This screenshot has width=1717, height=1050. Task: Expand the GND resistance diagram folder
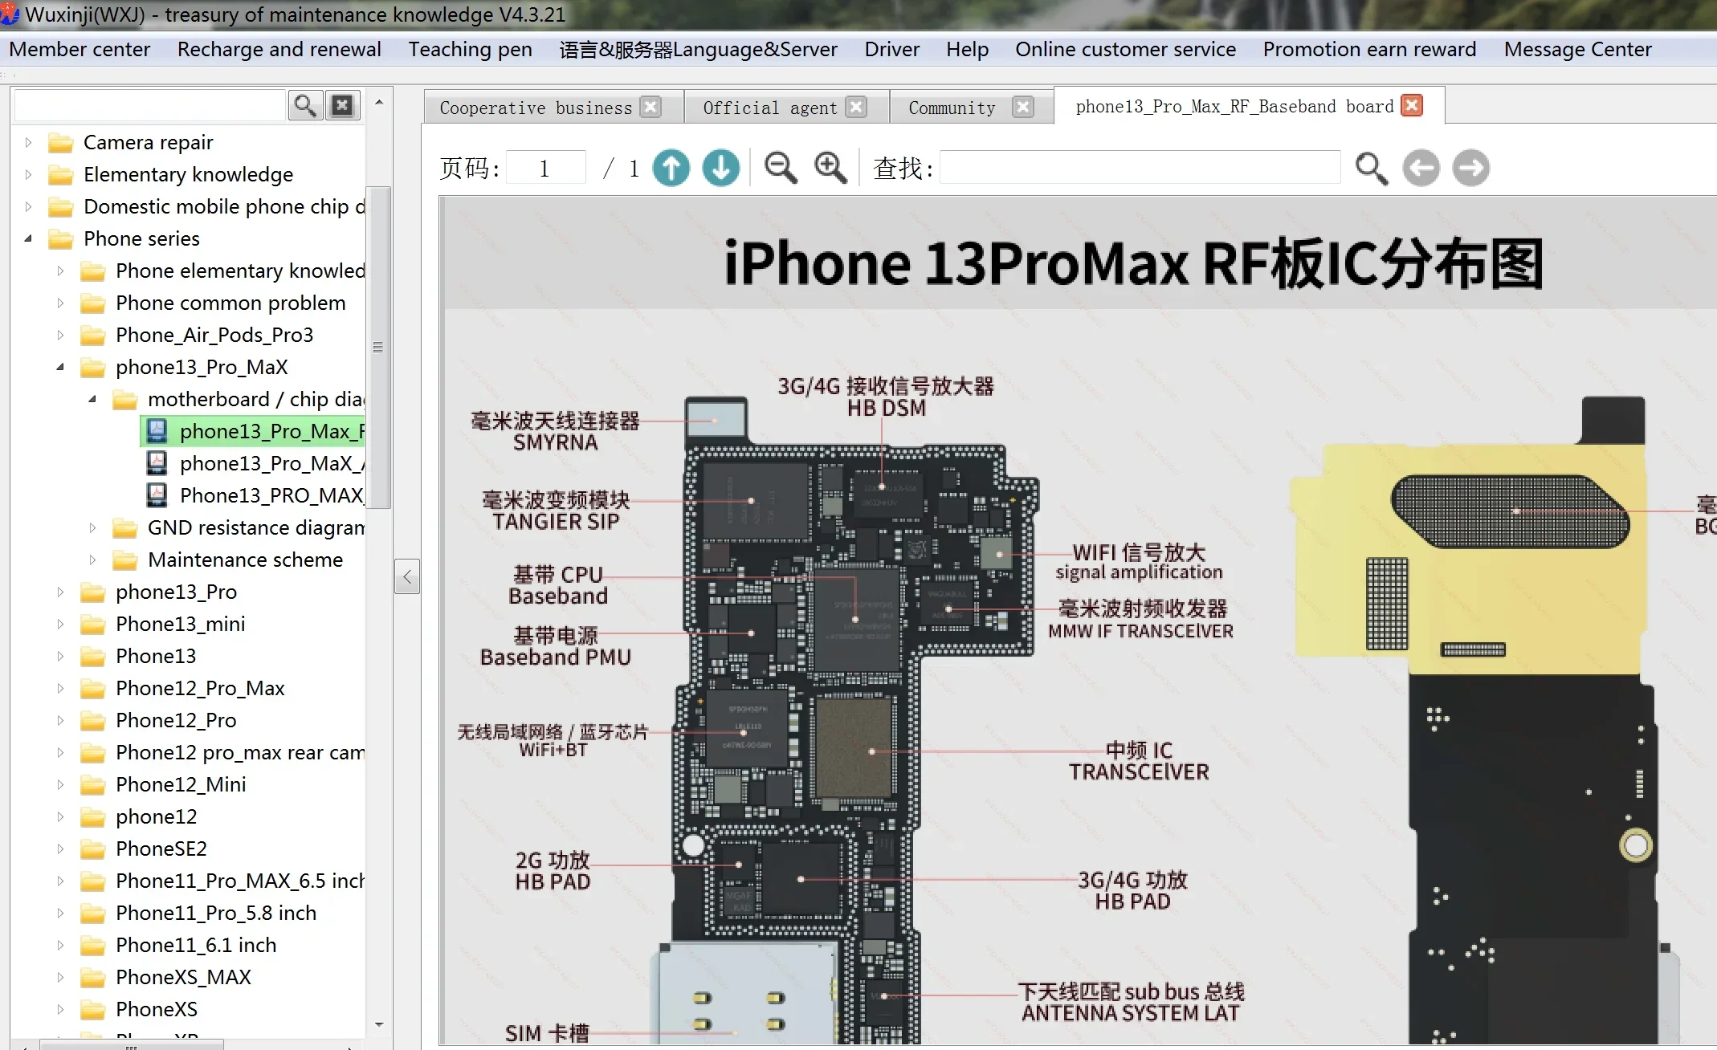92,527
